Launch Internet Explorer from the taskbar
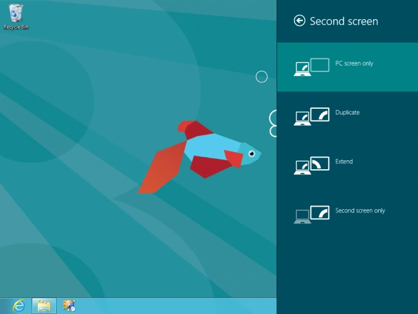Screen dimensions: 418x314 tap(19, 306)
